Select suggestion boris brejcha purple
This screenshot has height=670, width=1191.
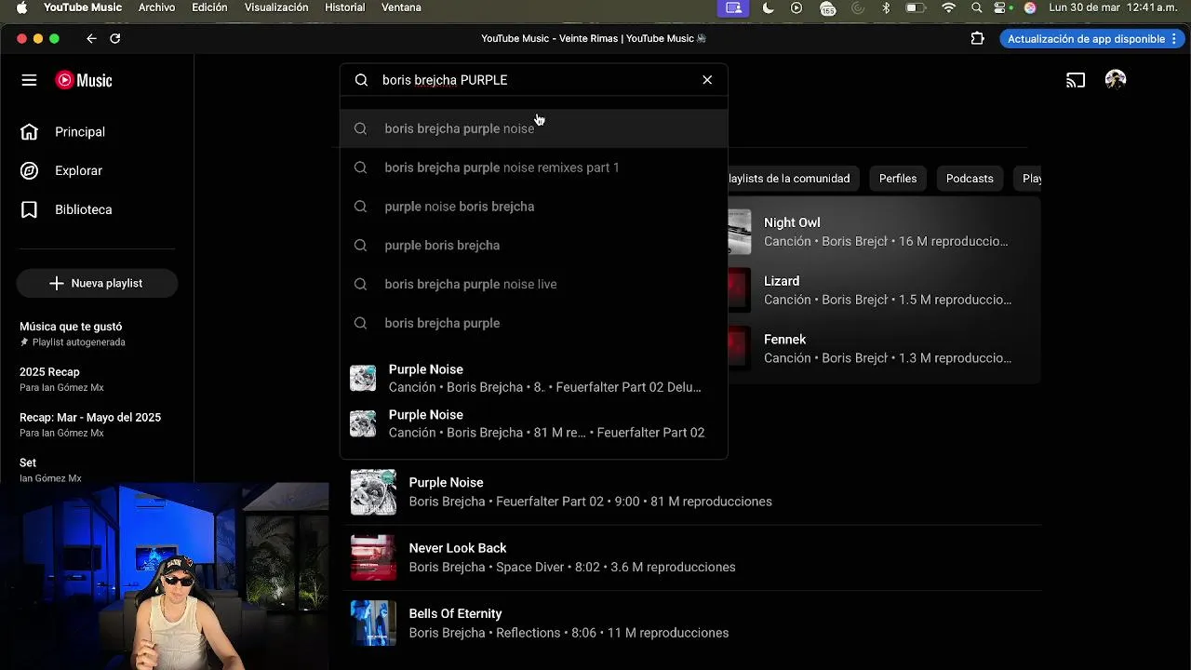click(x=533, y=324)
